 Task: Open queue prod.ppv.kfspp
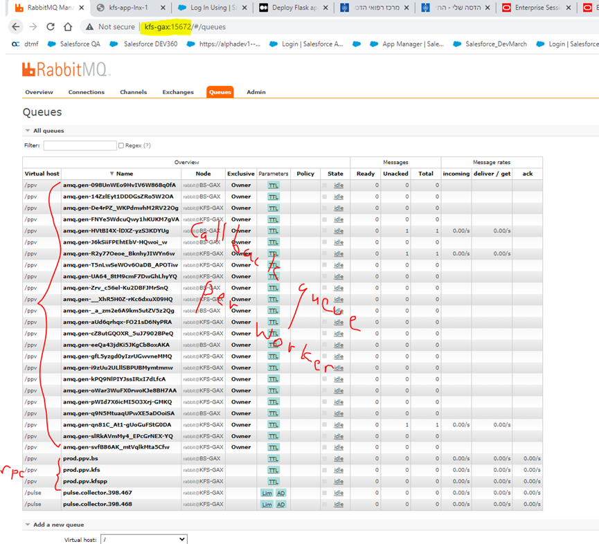click(85, 482)
